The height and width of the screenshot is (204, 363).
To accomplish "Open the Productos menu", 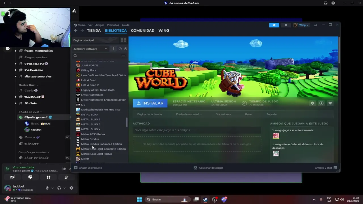I will [113, 25].
